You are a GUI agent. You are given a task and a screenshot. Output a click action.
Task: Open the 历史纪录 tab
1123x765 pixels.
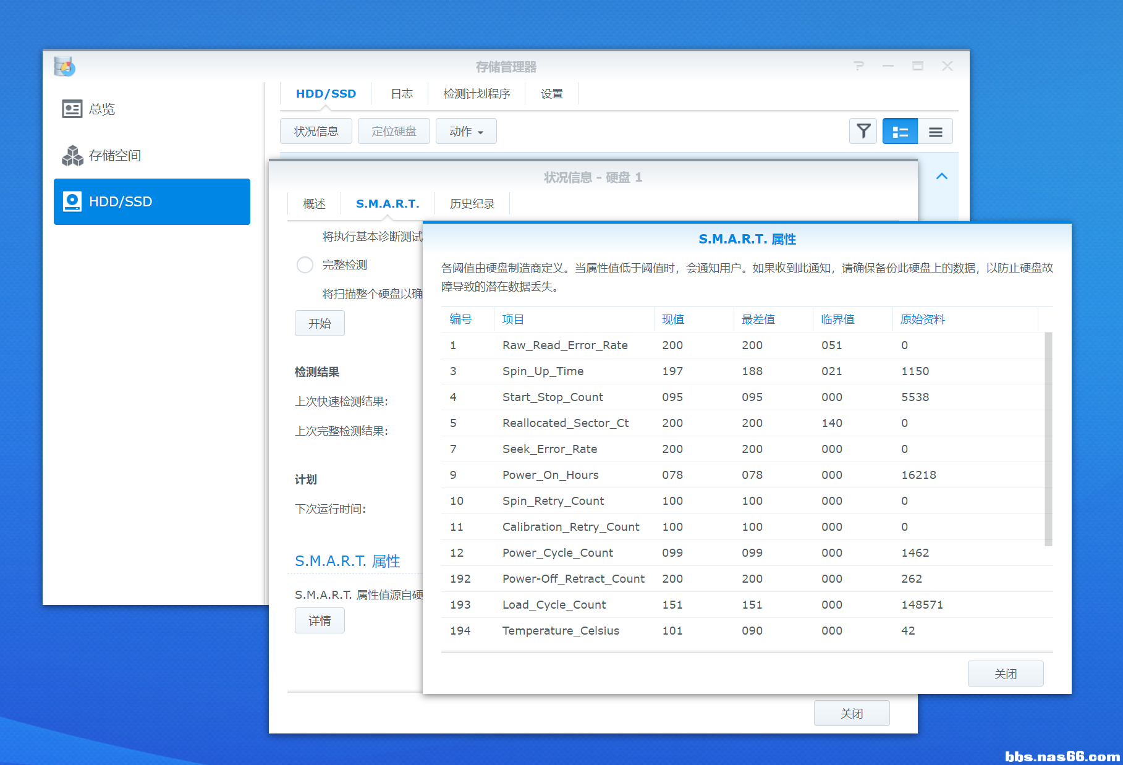point(472,204)
